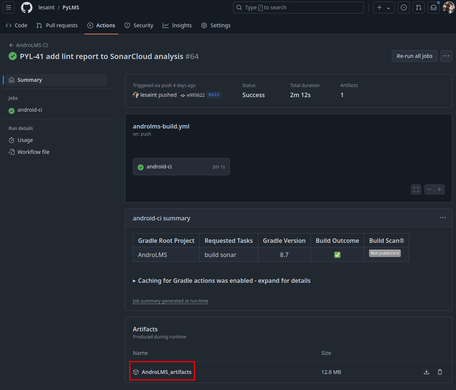Click the 8.7 Gradle version cell

click(x=284, y=255)
